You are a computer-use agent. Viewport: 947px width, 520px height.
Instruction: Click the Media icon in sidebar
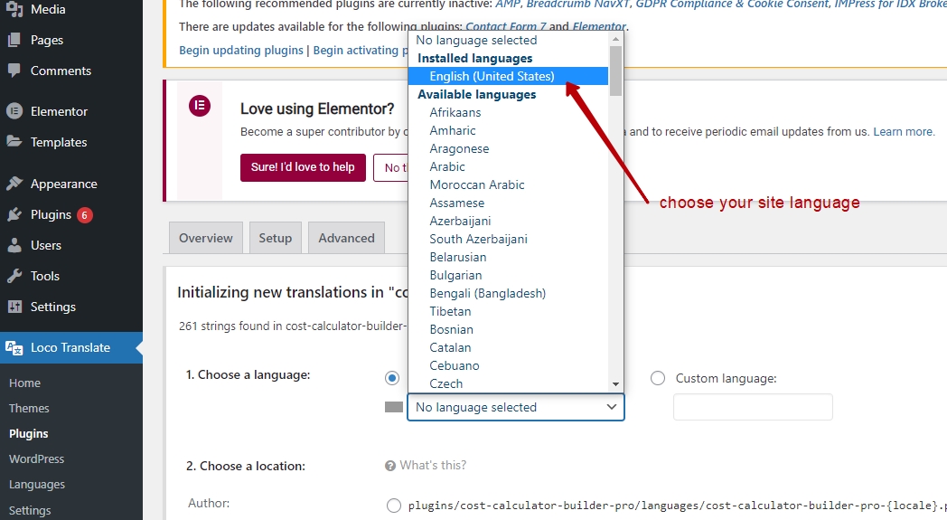14,9
